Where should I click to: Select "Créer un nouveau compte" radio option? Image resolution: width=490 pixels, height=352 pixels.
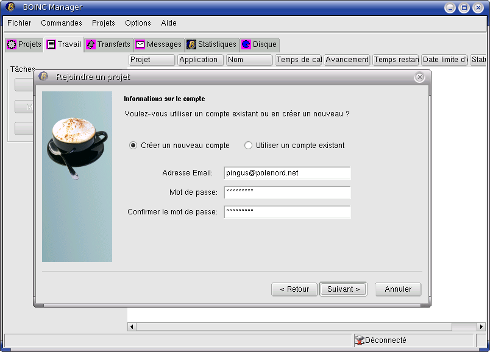pyautogui.click(x=133, y=146)
